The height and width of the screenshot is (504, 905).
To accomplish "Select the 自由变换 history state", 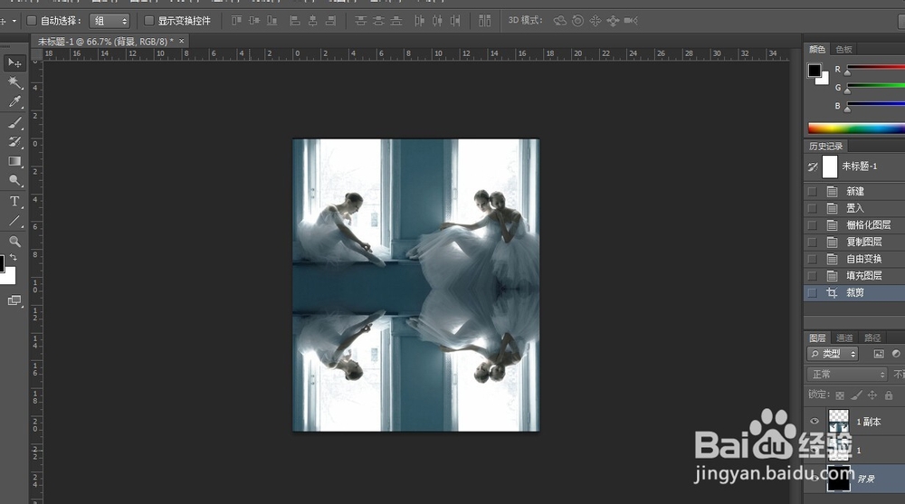I will [854, 259].
